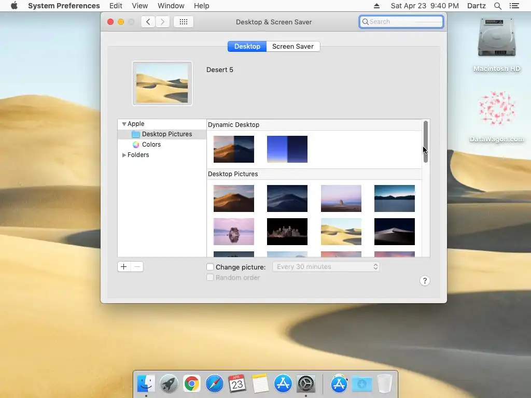
Task: Expand the Folders disclosure triangle
Action: (124, 154)
